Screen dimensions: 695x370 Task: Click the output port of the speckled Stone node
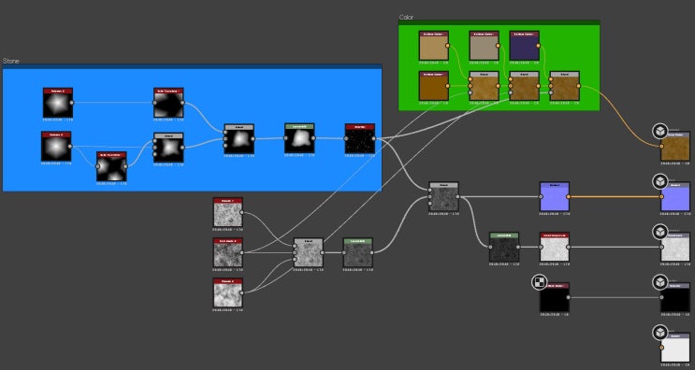374,138
